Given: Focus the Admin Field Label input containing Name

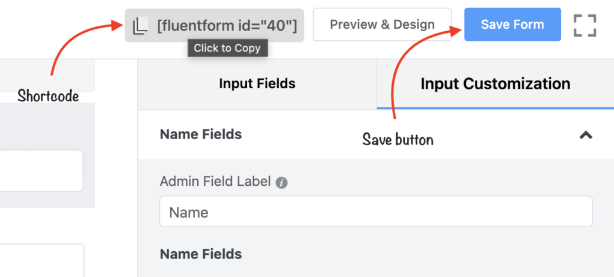Looking at the screenshot, I should [x=376, y=212].
